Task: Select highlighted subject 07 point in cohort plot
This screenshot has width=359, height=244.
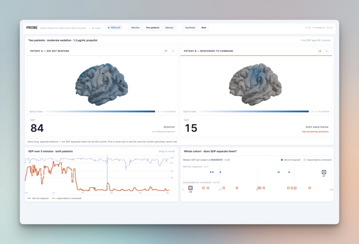Action: [x=324, y=172]
